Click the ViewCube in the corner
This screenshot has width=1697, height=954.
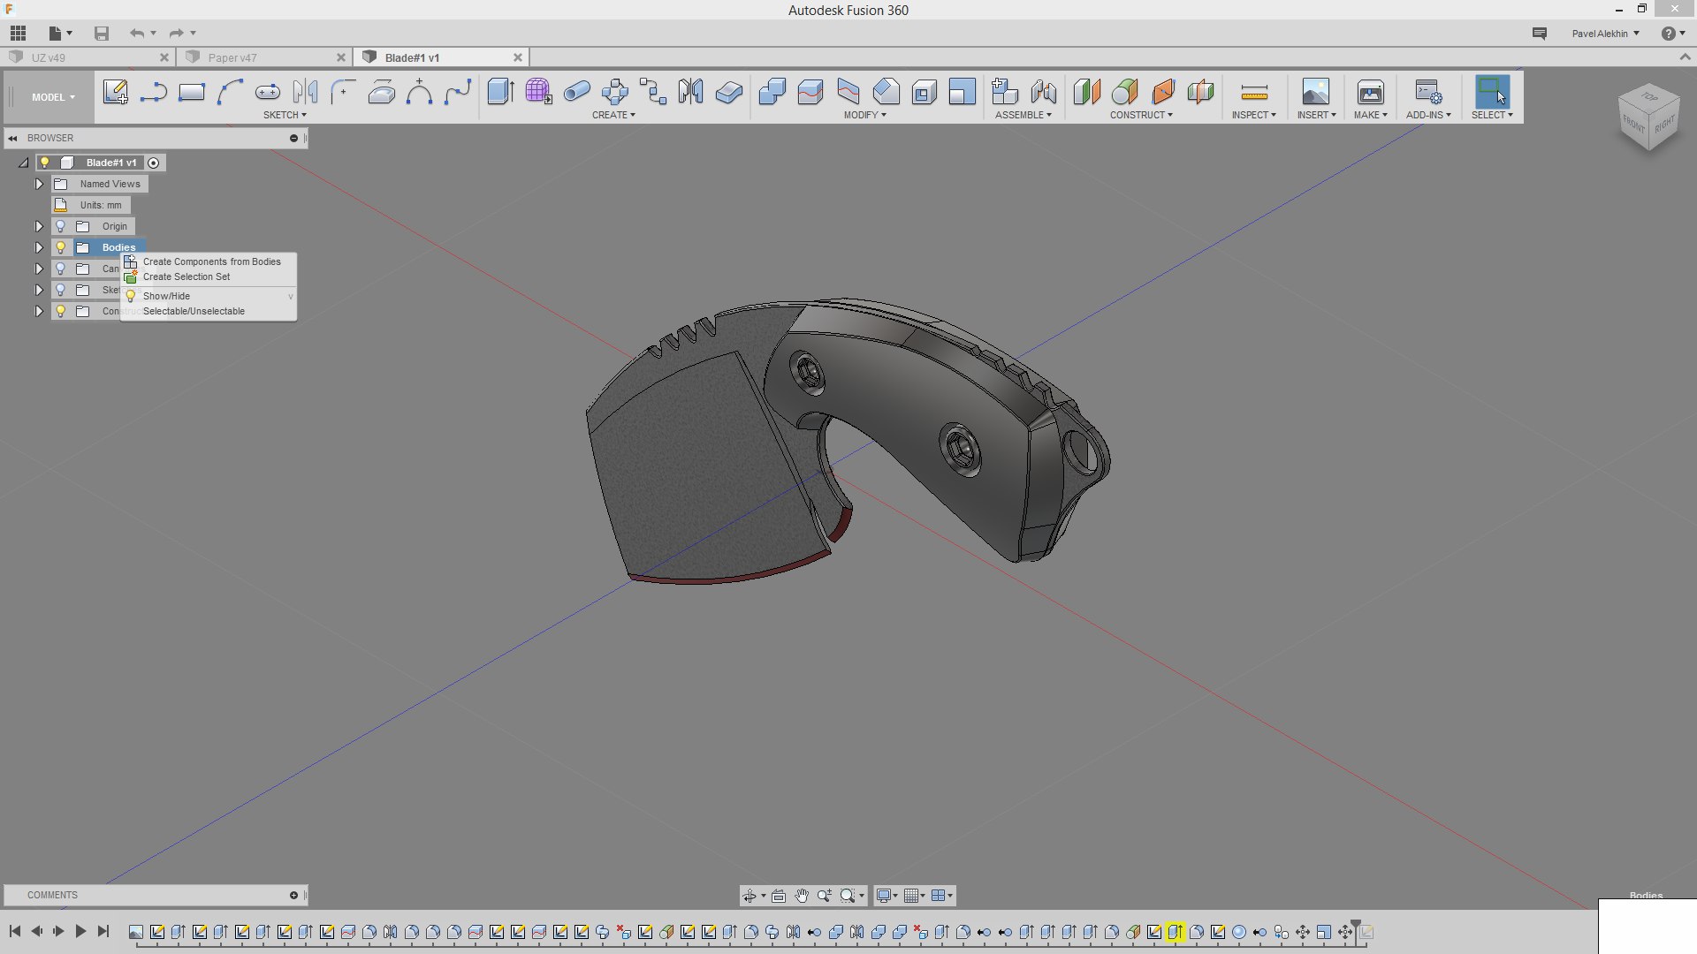click(x=1649, y=119)
